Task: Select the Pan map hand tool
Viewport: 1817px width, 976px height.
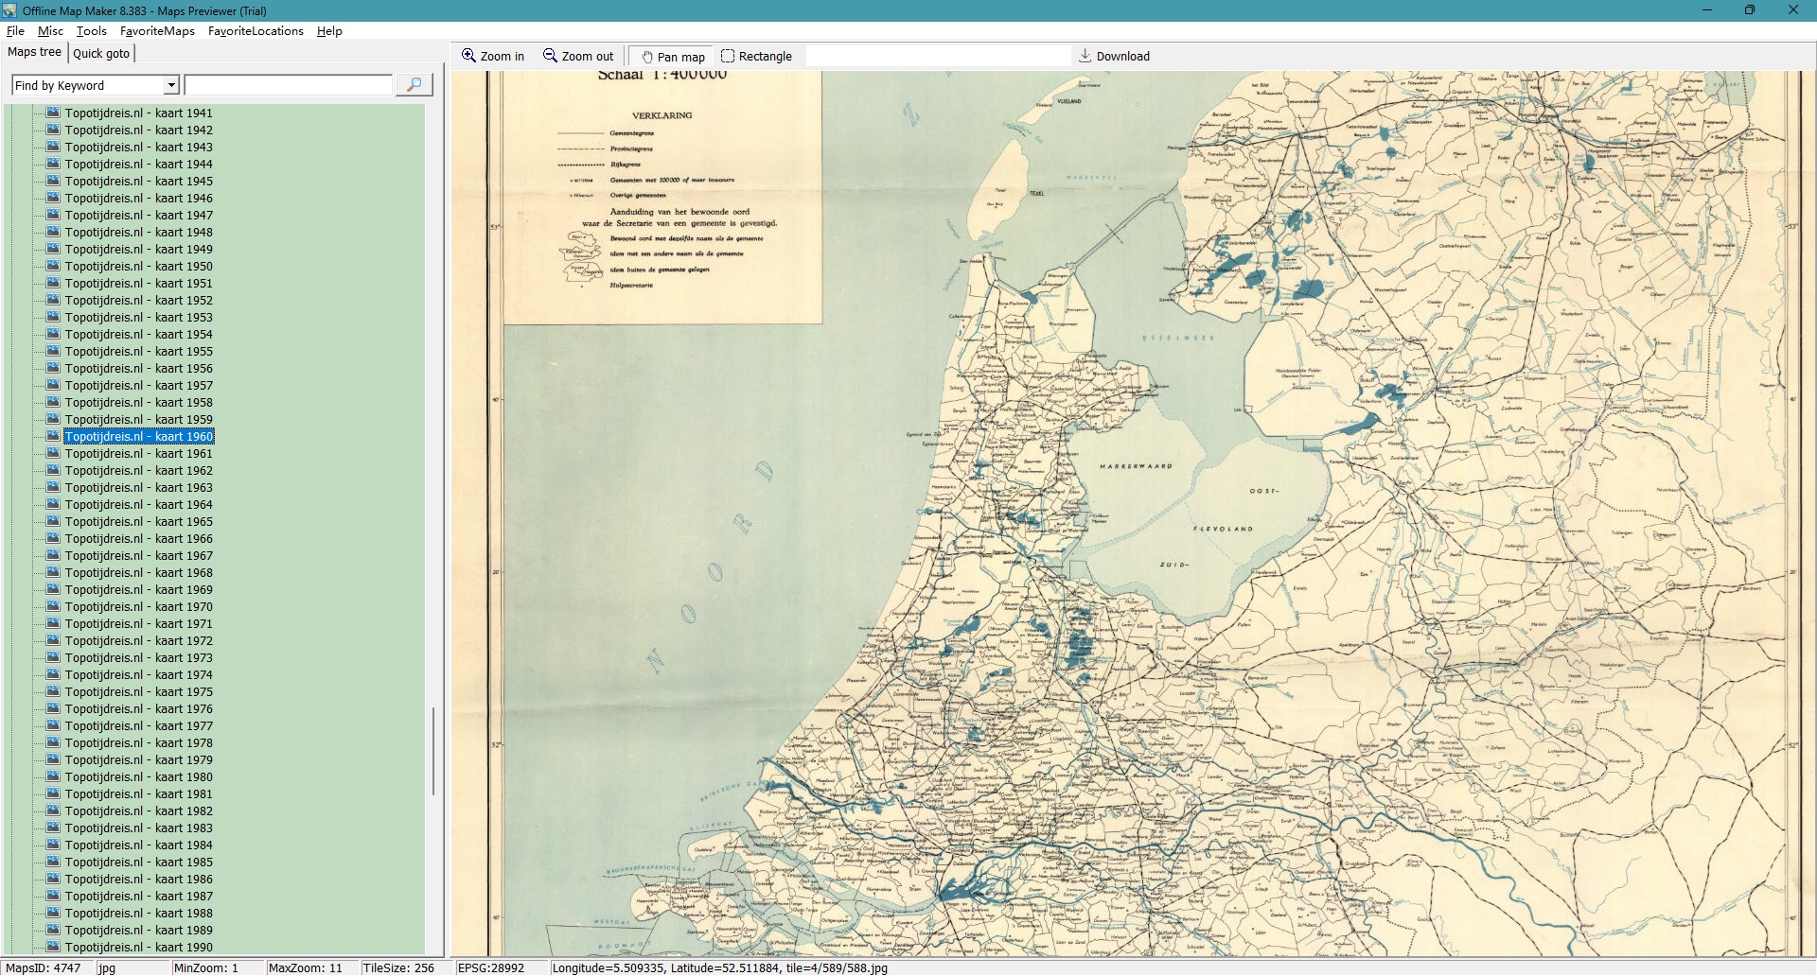Action: point(647,57)
